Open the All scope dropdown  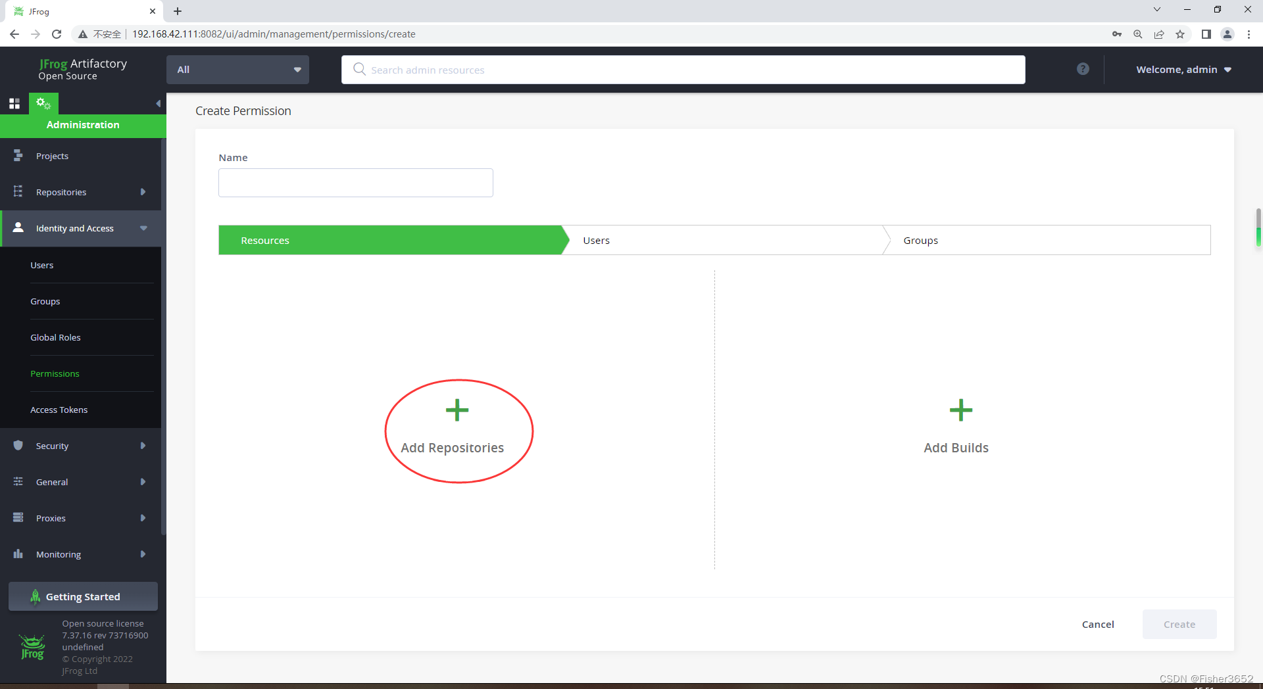click(x=237, y=69)
